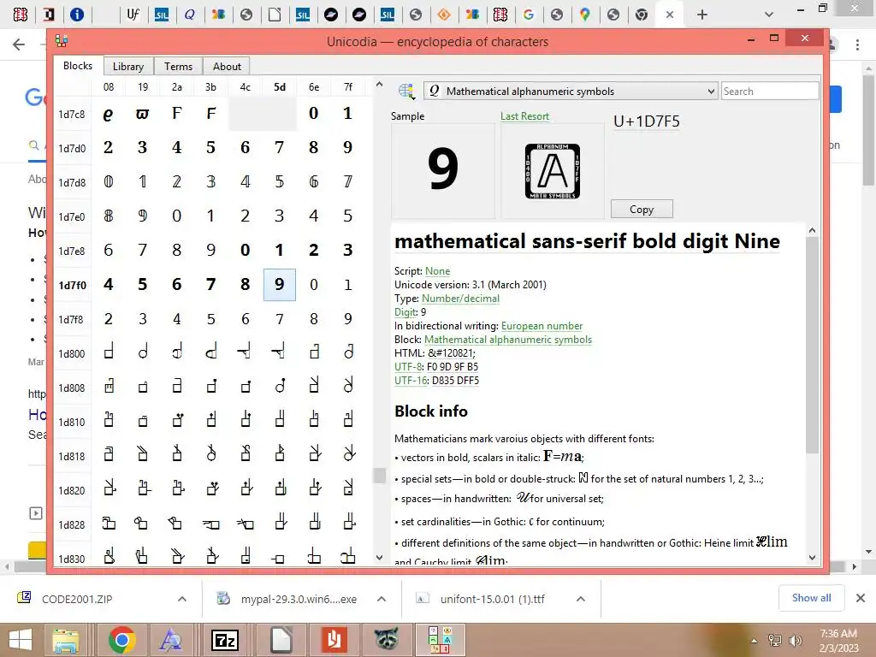Open the Chrome three-dot menu
876x657 pixels.
[x=857, y=44]
